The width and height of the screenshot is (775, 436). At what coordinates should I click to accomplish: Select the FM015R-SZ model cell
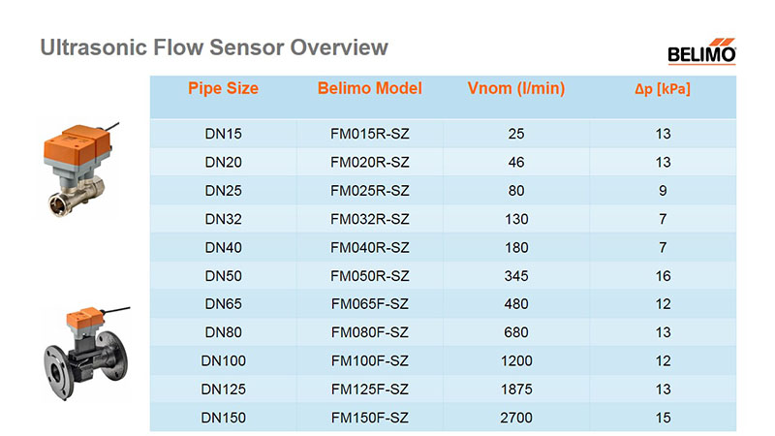(370, 134)
